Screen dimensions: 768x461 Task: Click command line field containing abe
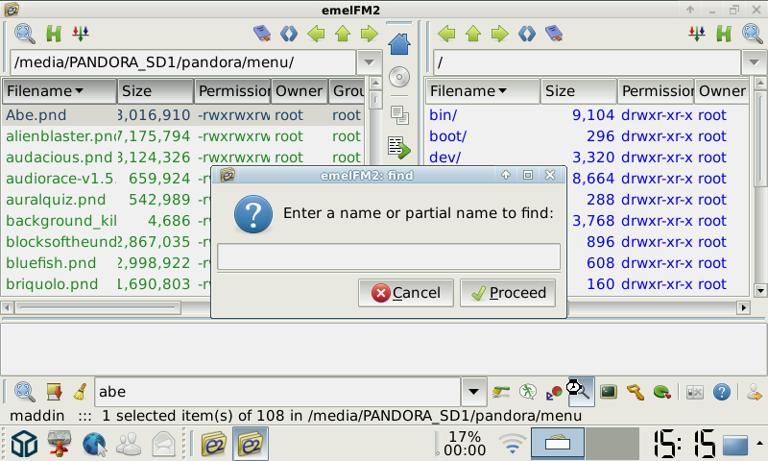pyautogui.click(x=277, y=392)
